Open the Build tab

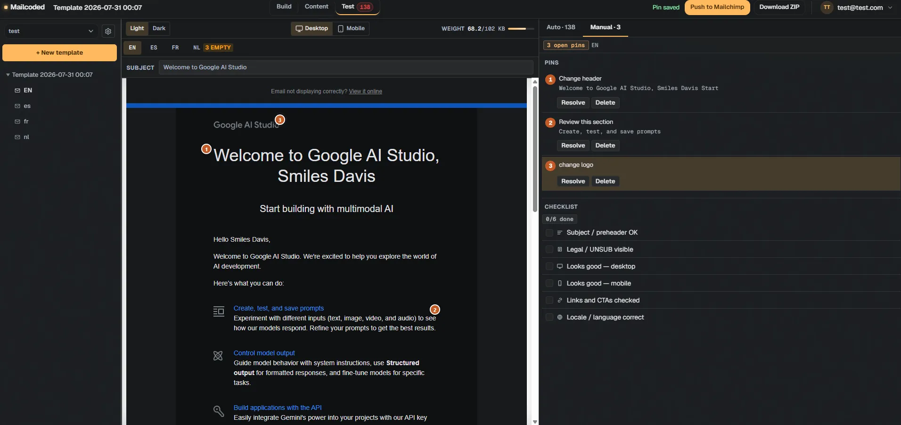point(284,7)
